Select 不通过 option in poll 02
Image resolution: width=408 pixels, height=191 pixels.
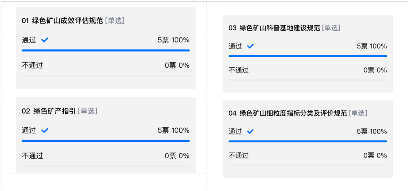coord(32,156)
